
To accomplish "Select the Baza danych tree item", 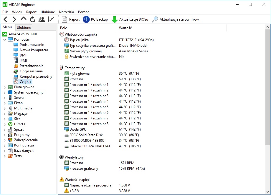I will click(x=24, y=151).
